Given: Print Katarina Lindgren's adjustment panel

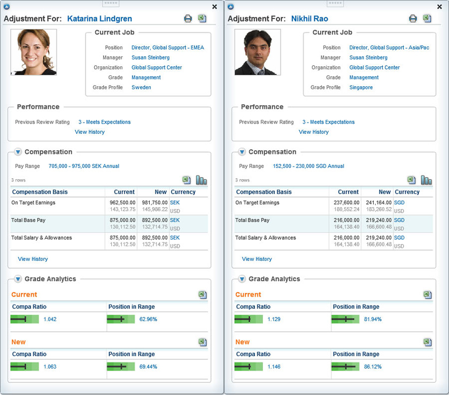Looking at the screenshot, I should pyautogui.click(x=188, y=19).
